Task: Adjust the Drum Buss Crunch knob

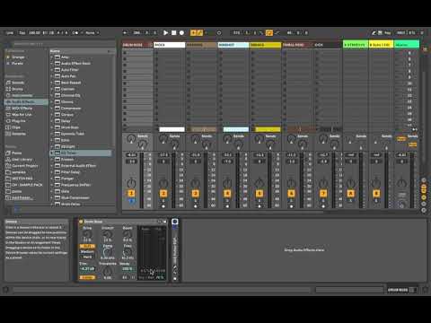Action: pos(108,234)
